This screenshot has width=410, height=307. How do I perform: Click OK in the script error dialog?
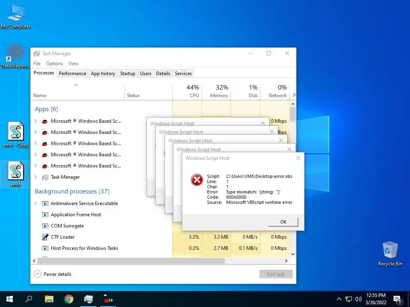click(x=283, y=222)
